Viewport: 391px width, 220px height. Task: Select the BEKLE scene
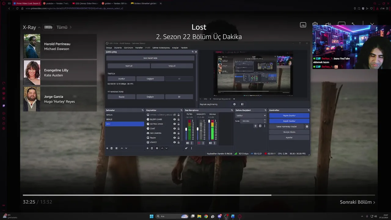(x=125, y=119)
